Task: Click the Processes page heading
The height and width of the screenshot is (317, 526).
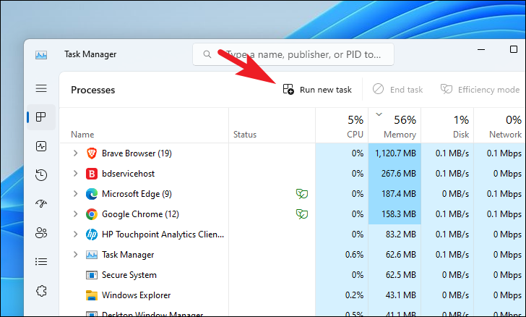Action: 93,90
